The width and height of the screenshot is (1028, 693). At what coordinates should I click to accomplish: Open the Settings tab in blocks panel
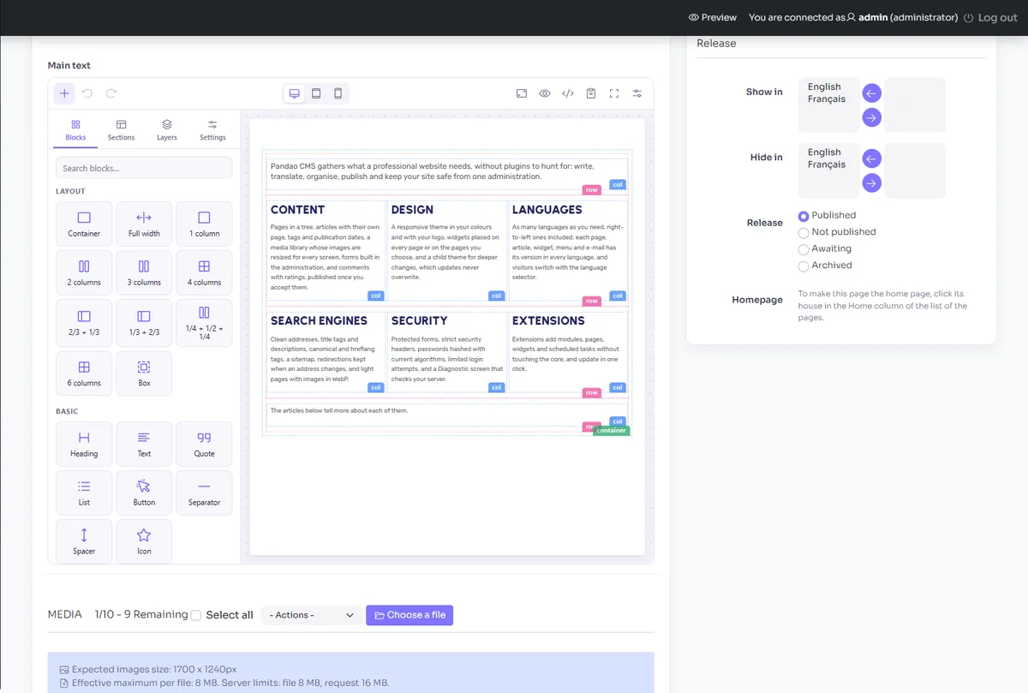(212, 130)
